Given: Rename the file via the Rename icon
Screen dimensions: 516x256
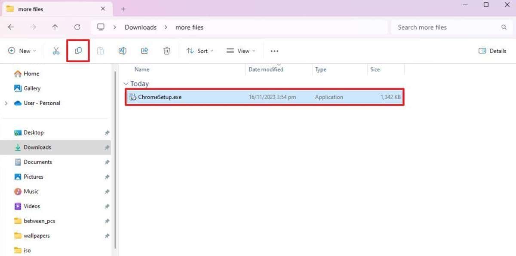Looking at the screenshot, I should coord(122,51).
